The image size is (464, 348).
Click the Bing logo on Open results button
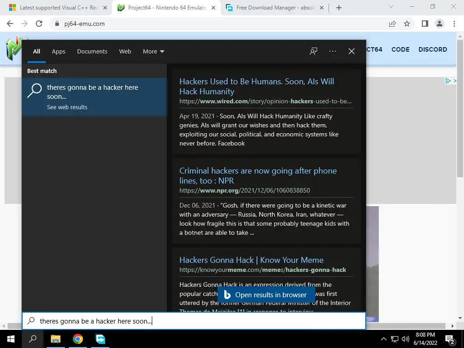click(x=227, y=295)
